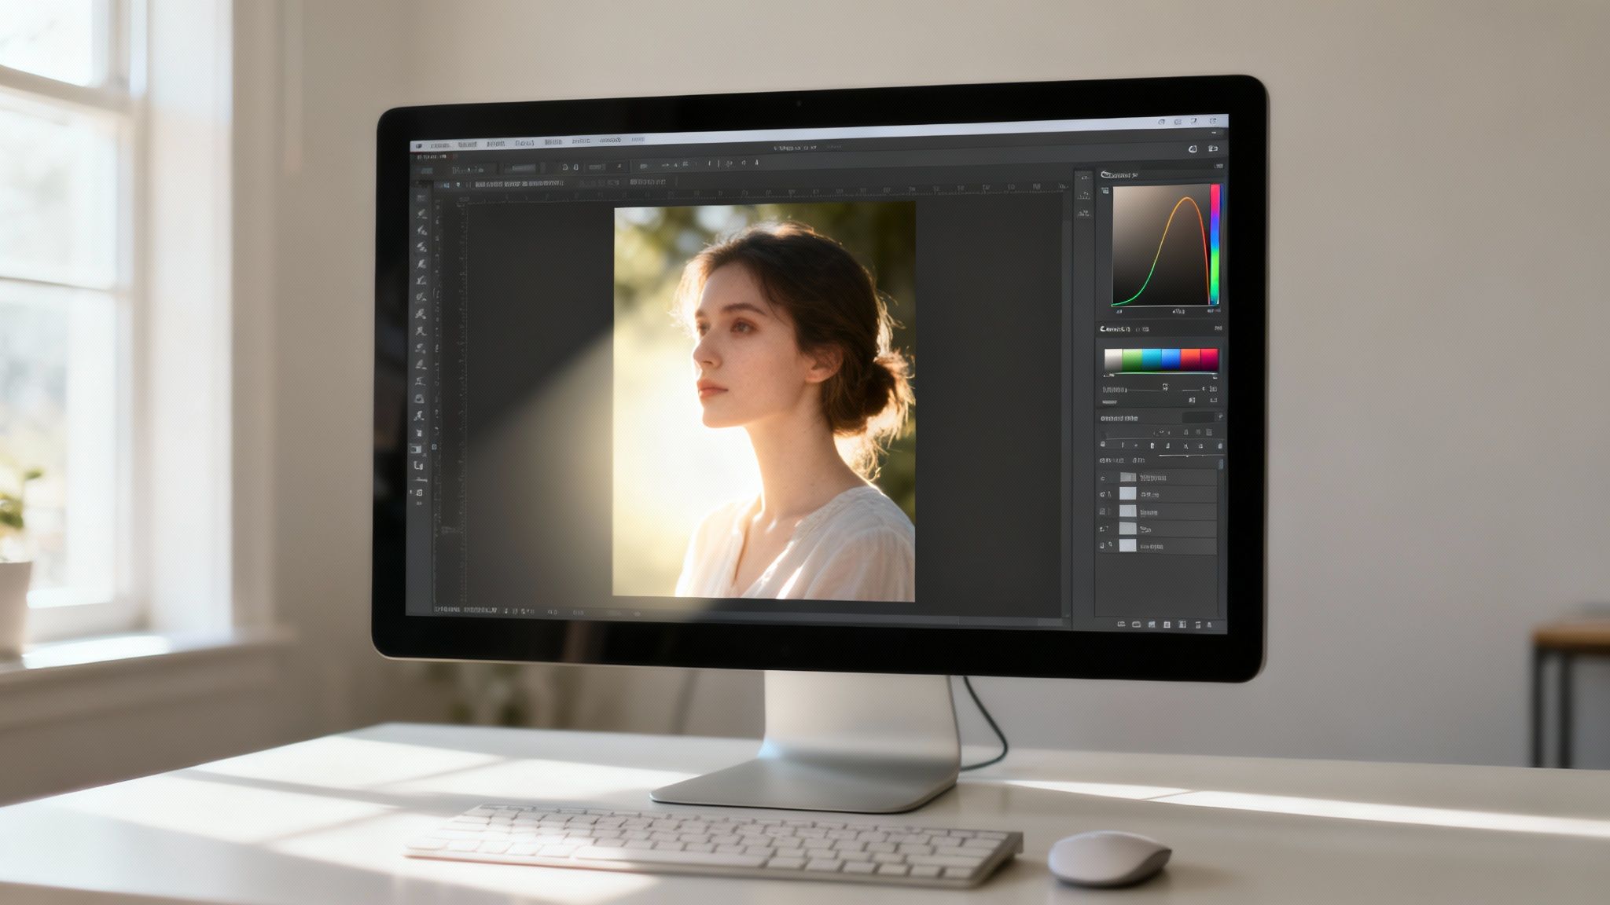The width and height of the screenshot is (1610, 905).
Task: Click second icon in narrow collapsed panel strip
Action: 1084,194
